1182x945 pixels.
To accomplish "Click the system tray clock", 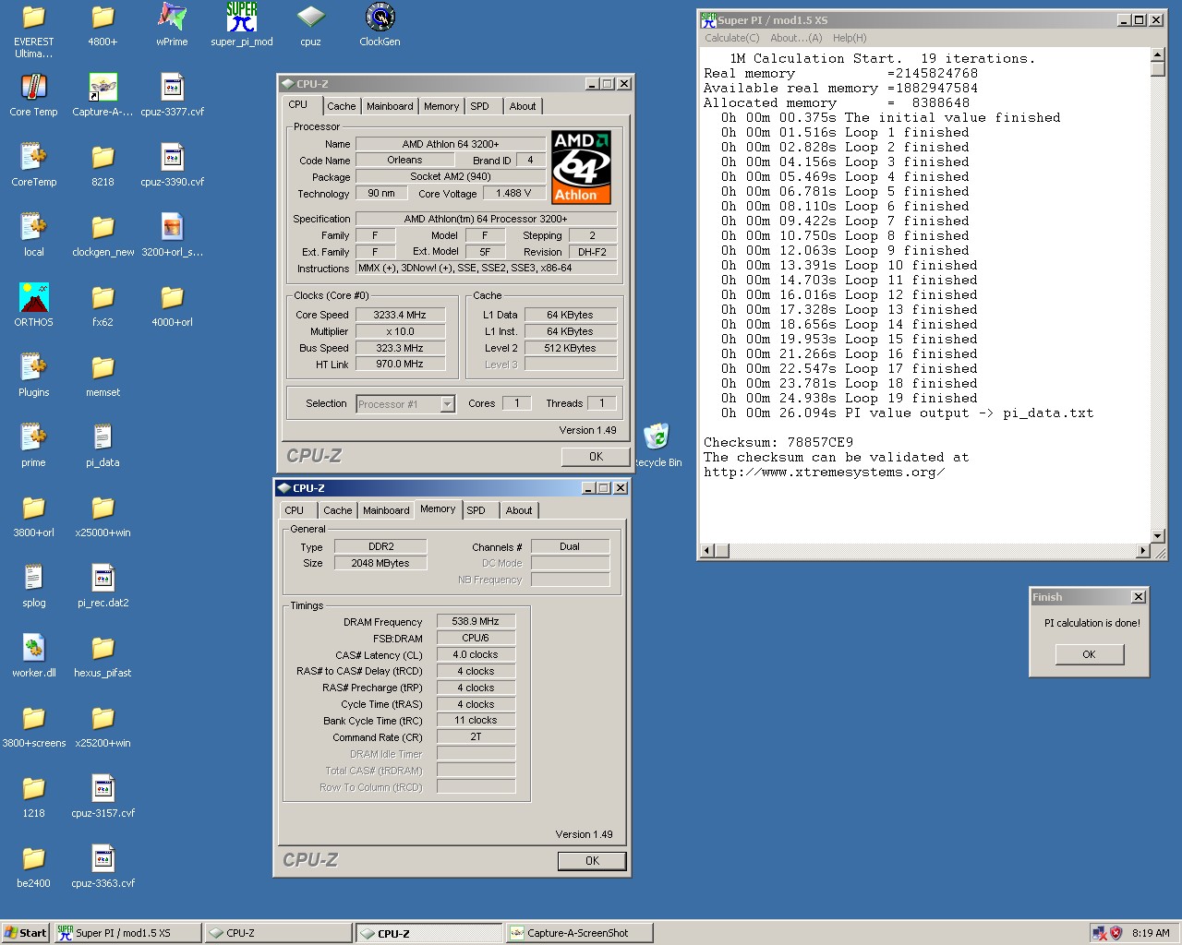I will tap(1151, 933).
